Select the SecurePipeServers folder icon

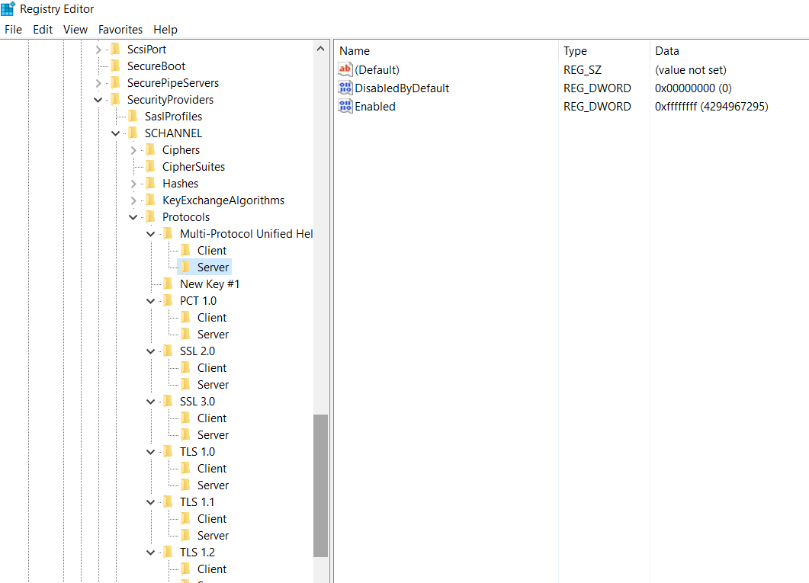point(116,82)
